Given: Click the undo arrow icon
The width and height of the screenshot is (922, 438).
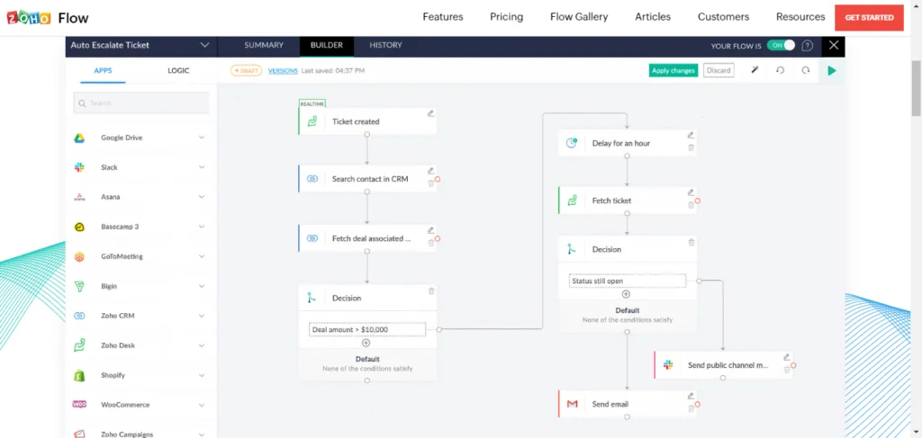Looking at the screenshot, I should (781, 70).
